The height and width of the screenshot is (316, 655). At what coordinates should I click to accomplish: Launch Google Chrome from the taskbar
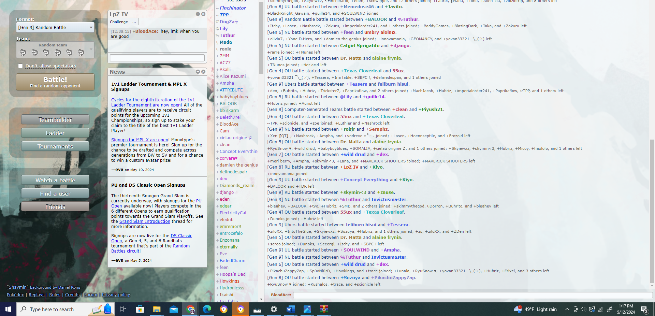[x=190, y=309]
